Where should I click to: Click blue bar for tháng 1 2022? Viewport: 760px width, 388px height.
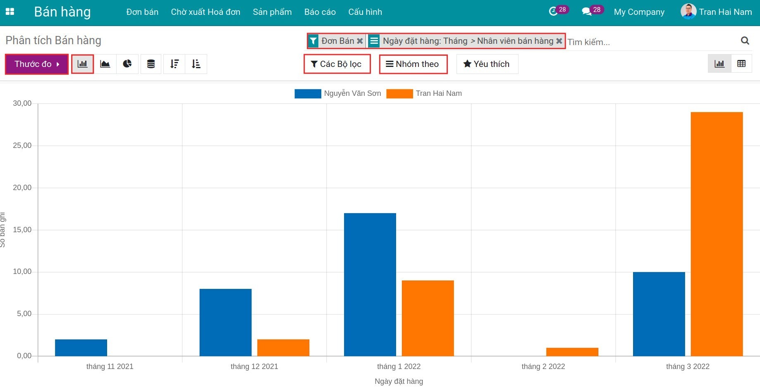coord(370,285)
